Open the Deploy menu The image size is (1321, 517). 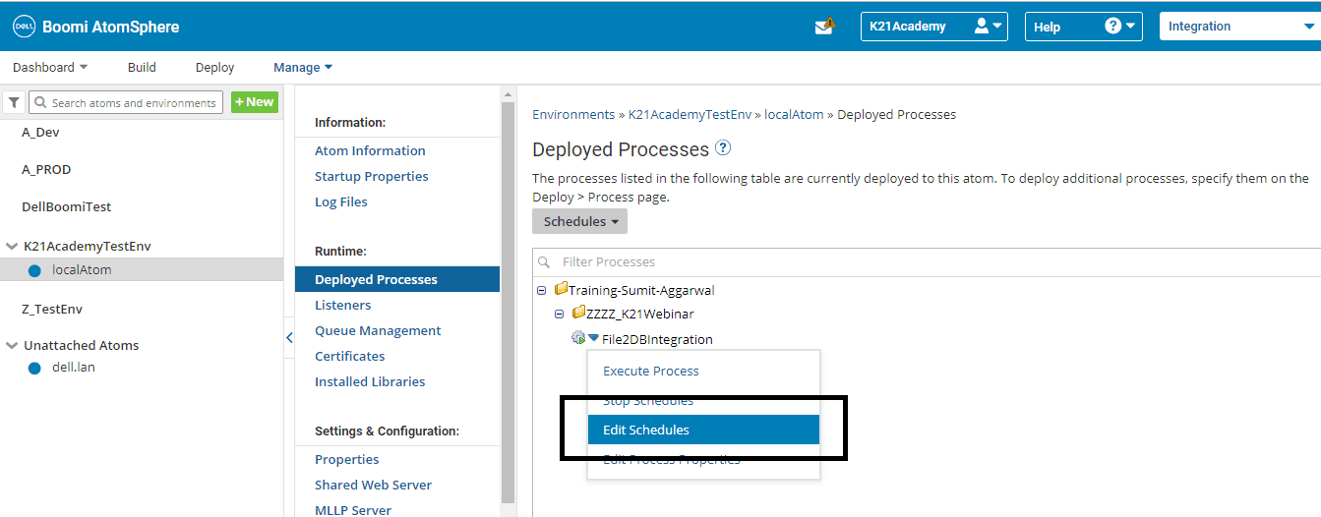click(x=214, y=67)
